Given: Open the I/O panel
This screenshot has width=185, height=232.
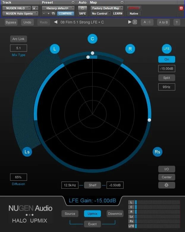Looking at the screenshot, I should [167, 169].
